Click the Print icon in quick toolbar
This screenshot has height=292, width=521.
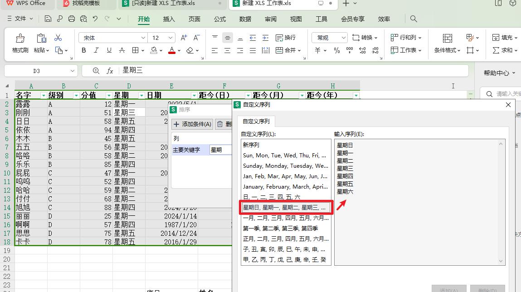point(72,19)
